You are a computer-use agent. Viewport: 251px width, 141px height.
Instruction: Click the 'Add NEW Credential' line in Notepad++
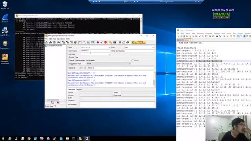pos(191,43)
